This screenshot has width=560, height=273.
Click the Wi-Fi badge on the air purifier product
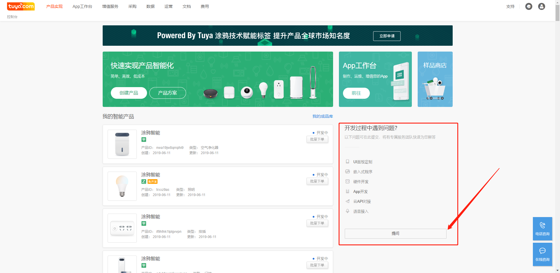pos(144,140)
